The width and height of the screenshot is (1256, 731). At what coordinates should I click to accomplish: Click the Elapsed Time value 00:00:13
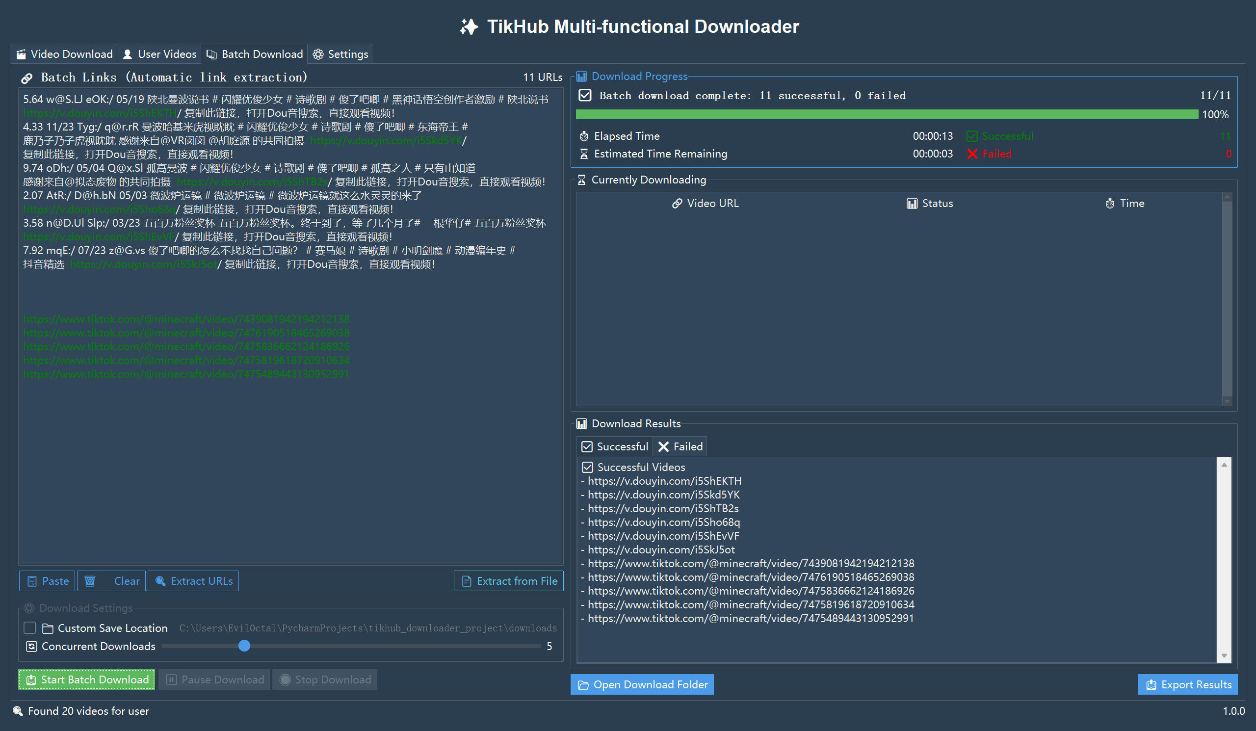[933, 136]
